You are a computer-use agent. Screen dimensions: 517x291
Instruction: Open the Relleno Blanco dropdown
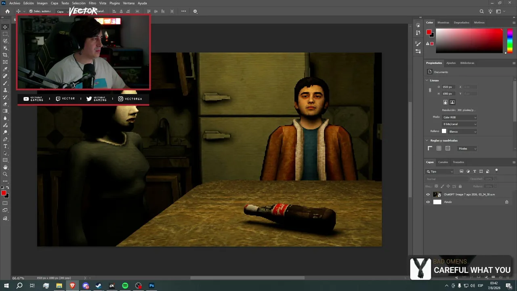tap(462, 131)
